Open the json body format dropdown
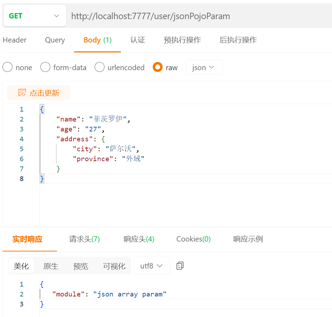This screenshot has width=332, height=317. pos(204,67)
